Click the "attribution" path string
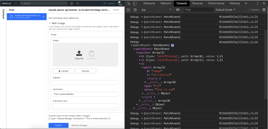The image size is (268, 129). click(161, 75)
